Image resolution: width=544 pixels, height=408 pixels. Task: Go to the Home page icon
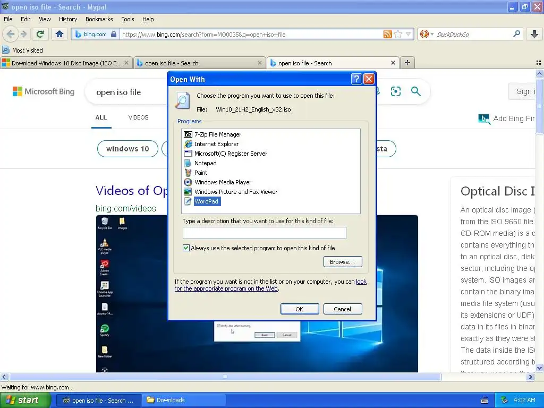[x=59, y=34]
